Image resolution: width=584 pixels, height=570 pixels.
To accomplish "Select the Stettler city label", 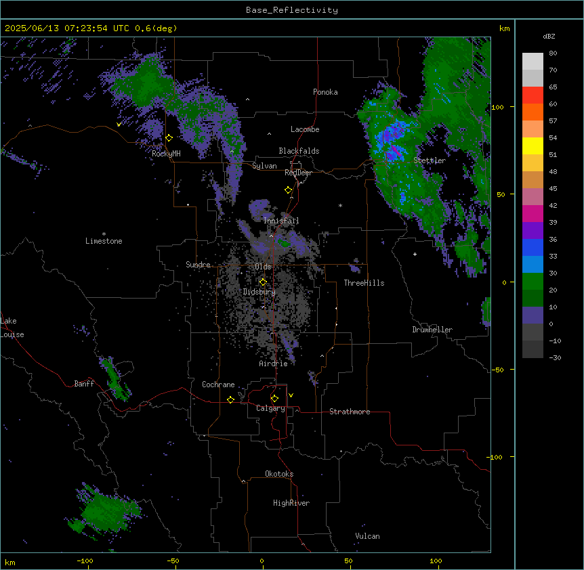I will (430, 160).
